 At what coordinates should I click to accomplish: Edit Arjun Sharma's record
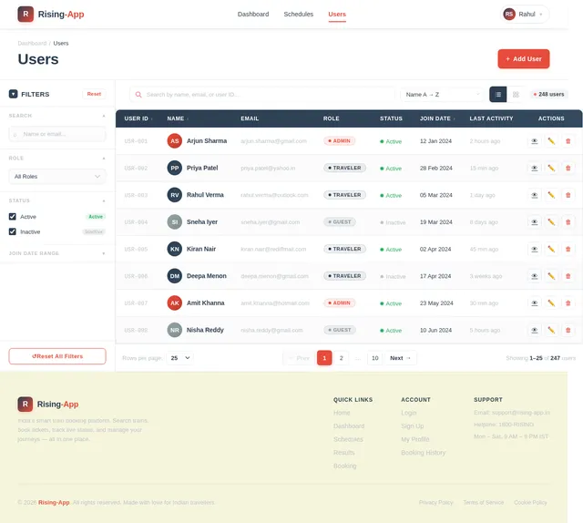click(551, 141)
